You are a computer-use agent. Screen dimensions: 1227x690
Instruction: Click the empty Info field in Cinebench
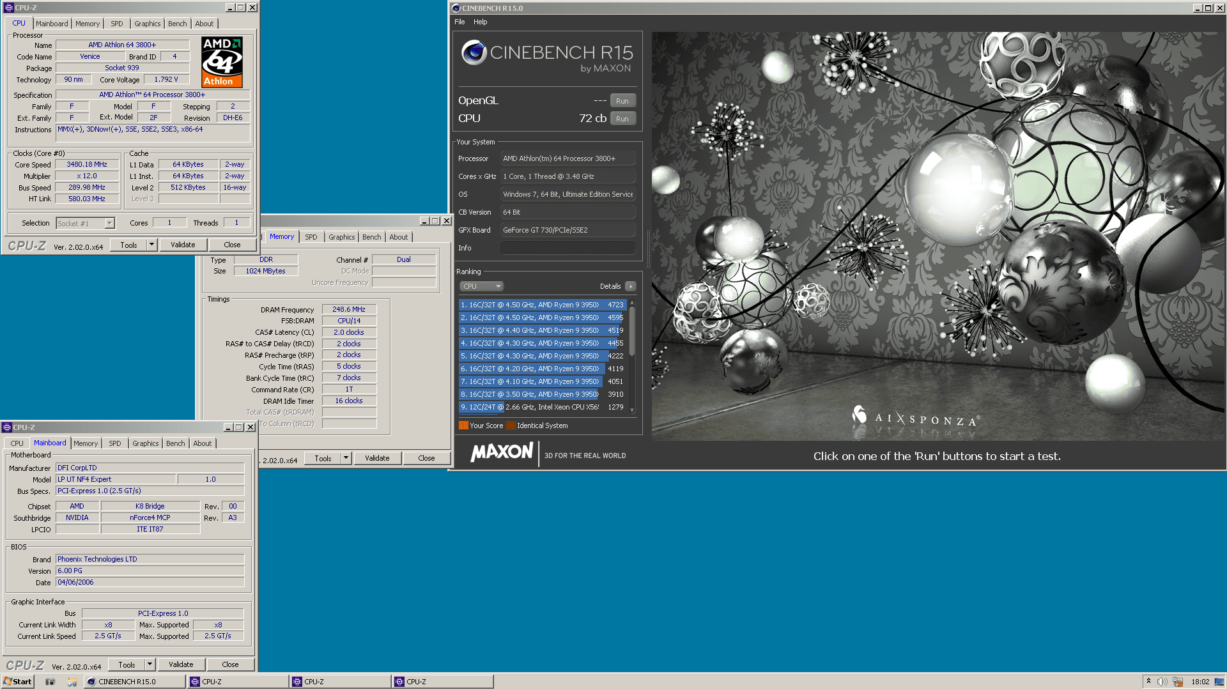tap(567, 248)
